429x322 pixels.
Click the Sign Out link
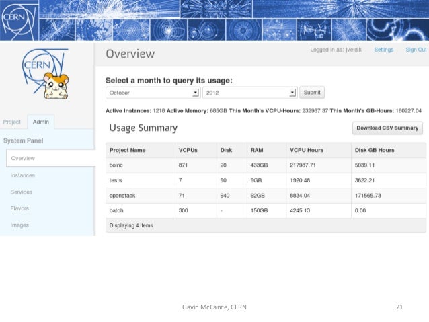coord(416,50)
